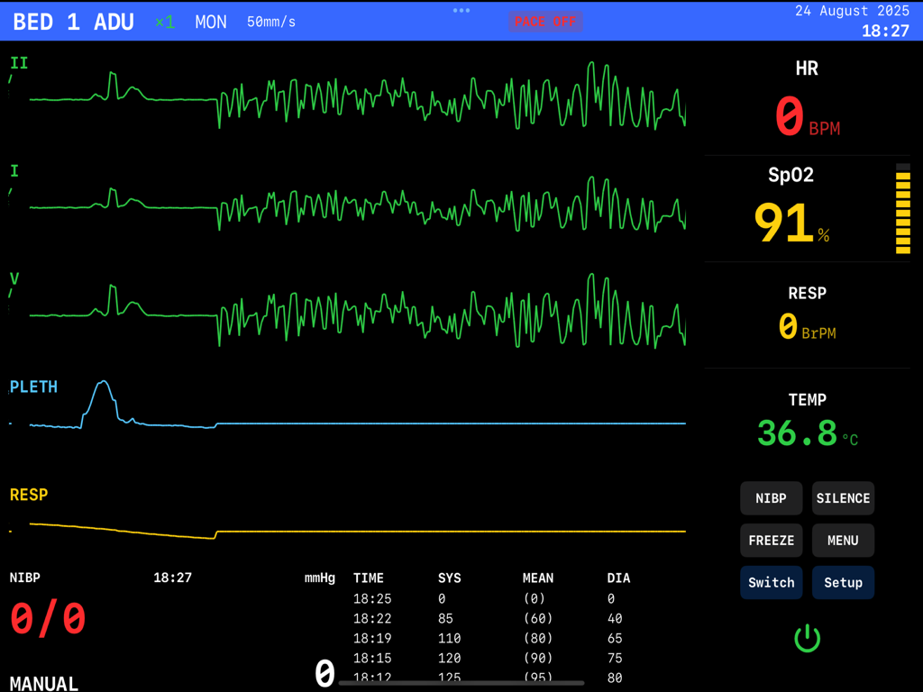
Task: Open the ellipsis menu in the top bar
Action: pyautogui.click(x=461, y=11)
